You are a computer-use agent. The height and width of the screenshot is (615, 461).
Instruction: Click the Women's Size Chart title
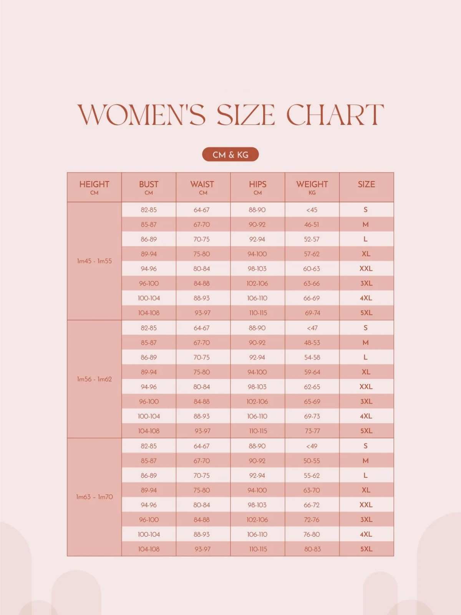(230, 115)
